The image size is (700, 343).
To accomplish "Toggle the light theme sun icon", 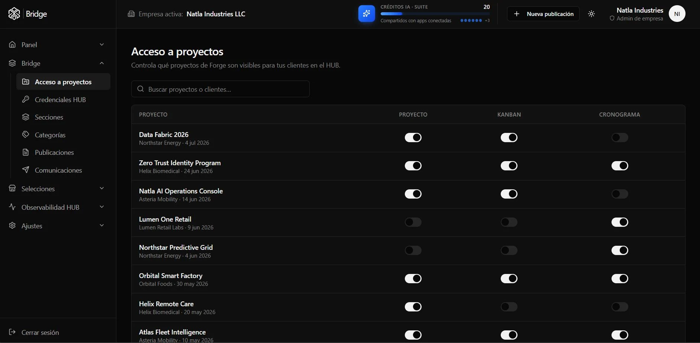I will tap(591, 14).
